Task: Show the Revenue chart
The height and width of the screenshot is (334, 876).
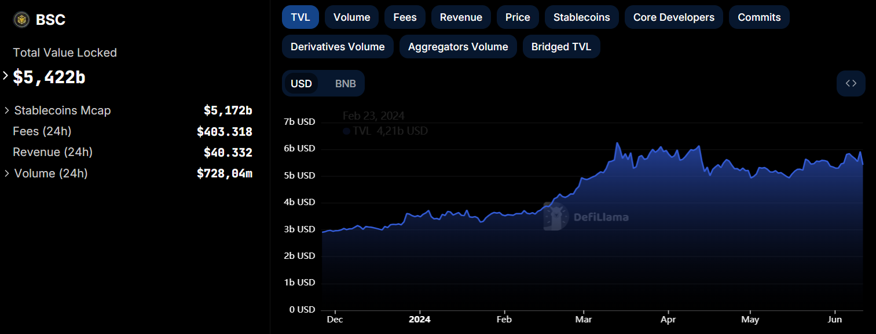Action: click(461, 17)
